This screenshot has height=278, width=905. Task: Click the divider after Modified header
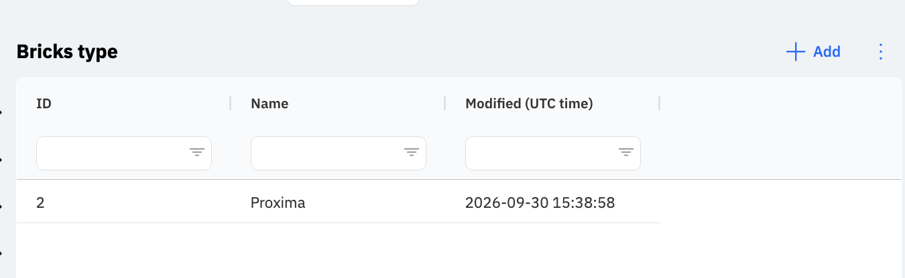click(660, 103)
